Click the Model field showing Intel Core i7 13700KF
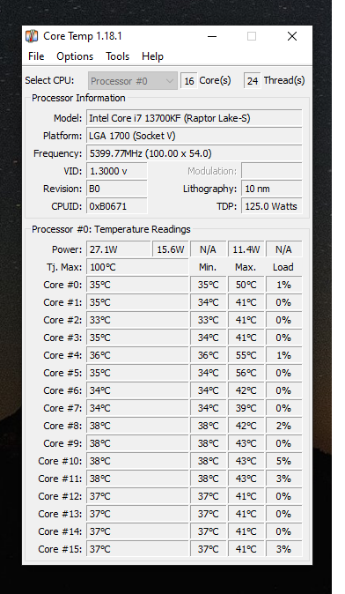 (x=194, y=118)
